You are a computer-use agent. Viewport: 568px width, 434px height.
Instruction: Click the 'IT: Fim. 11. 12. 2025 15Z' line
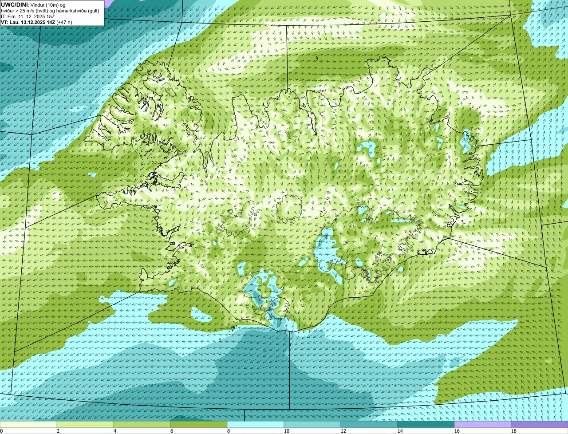click(28, 16)
